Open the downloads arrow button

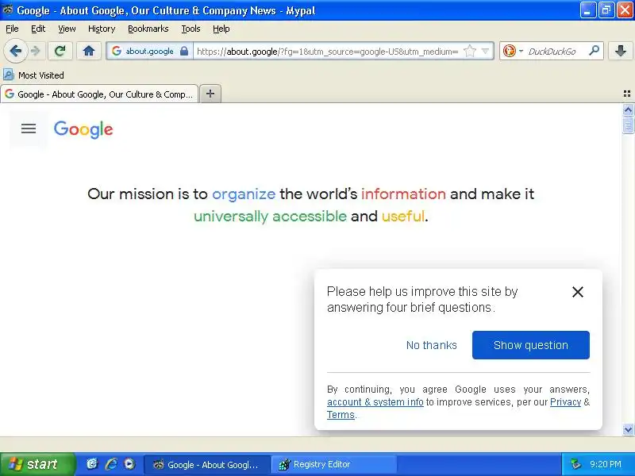point(621,51)
